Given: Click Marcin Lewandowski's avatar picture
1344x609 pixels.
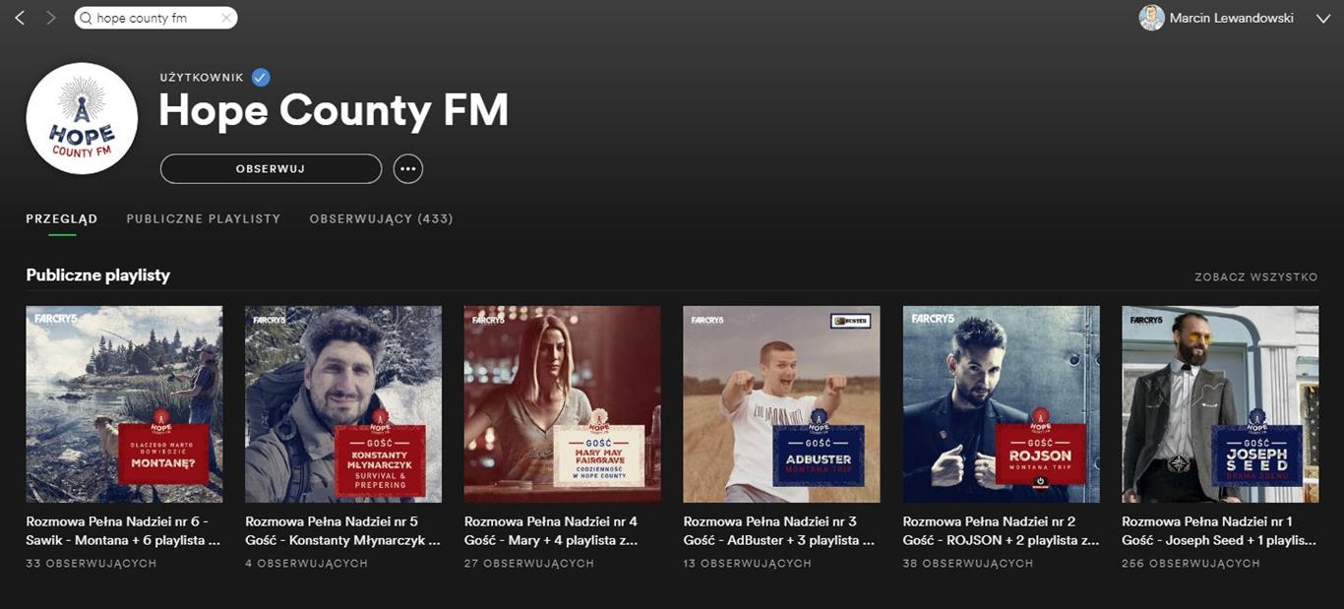Looking at the screenshot, I should pos(1151,18).
